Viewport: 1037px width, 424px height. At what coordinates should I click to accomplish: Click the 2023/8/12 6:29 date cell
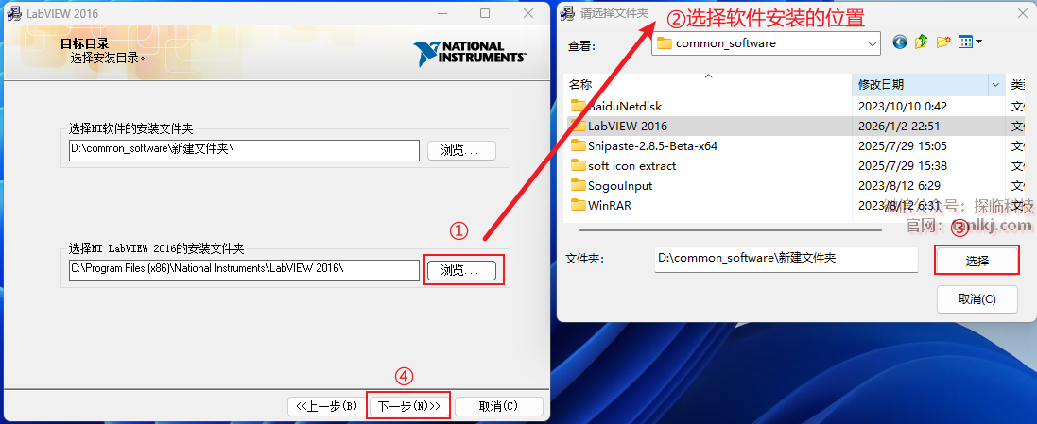[x=899, y=186]
